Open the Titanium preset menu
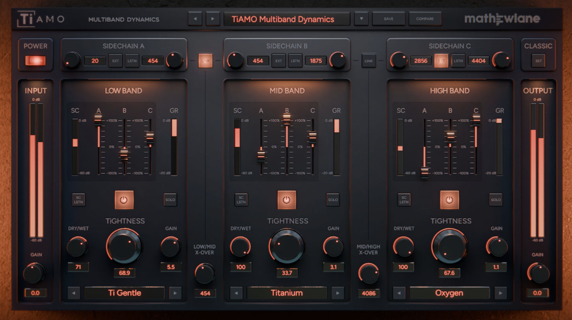 [287, 293]
